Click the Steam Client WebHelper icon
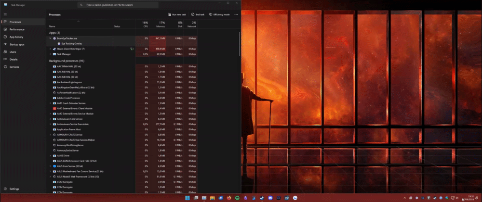 (54, 49)
